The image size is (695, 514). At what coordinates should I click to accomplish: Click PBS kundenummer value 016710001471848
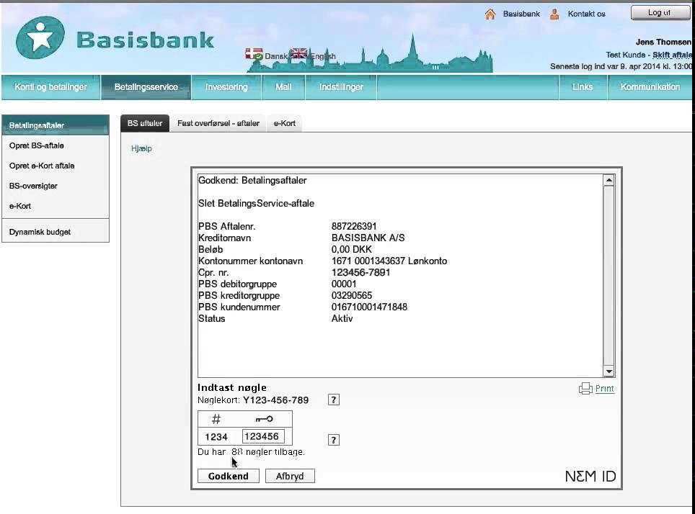pyautogui.click(x=369, y=307)
